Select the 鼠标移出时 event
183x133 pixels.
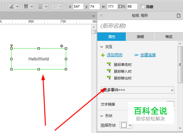pyautogui.click(x=123, y=78)
